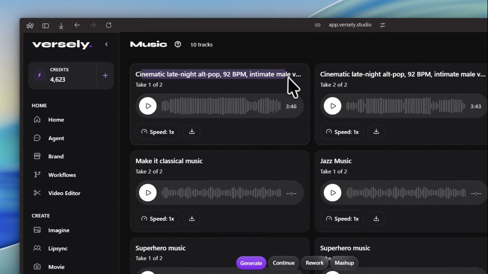The image size is (488, 274).
Task: Click the Make it classical music title
Action: 169,161
